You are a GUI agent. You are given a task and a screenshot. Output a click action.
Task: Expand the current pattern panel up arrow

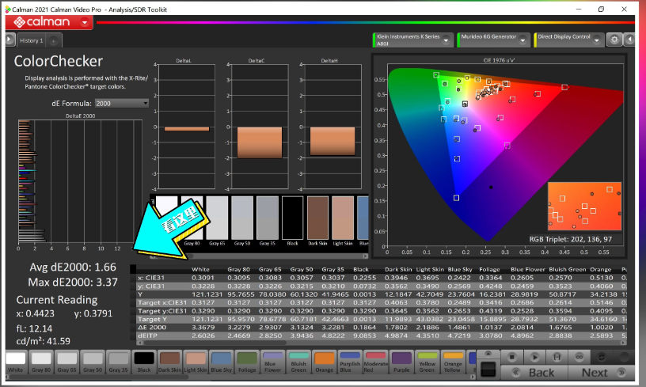tap(490, 353)
